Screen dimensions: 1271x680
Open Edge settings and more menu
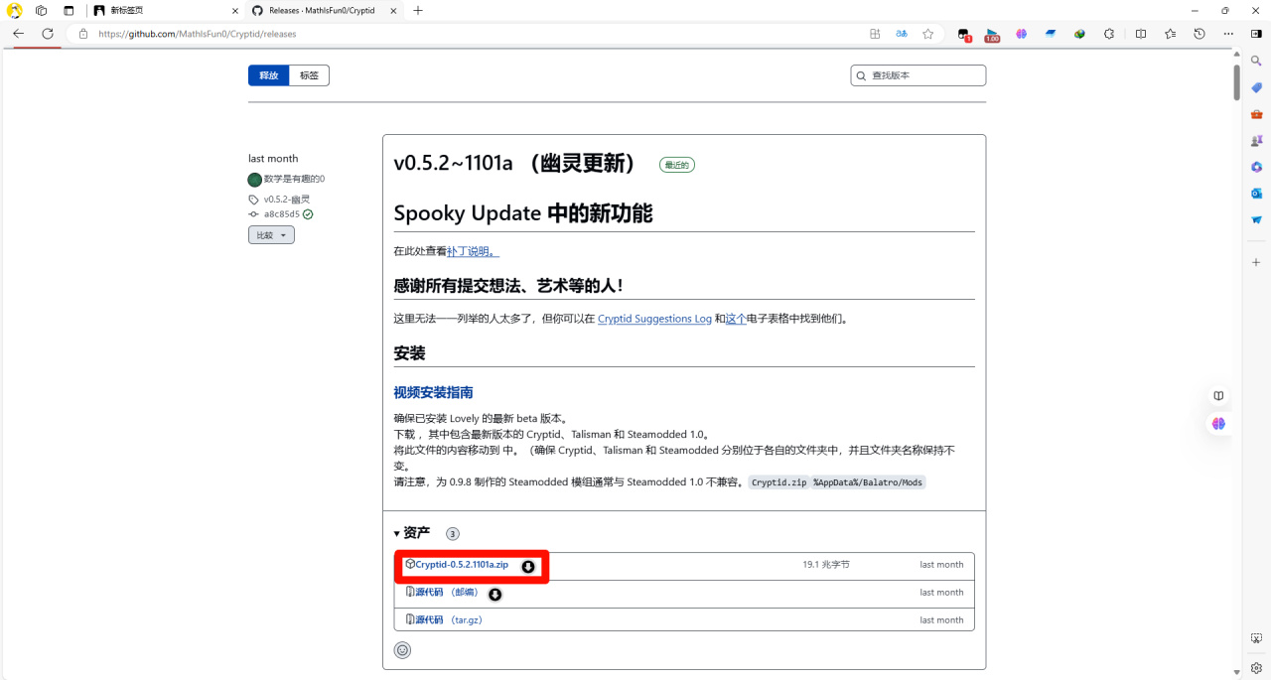[x=1228, y=33]
